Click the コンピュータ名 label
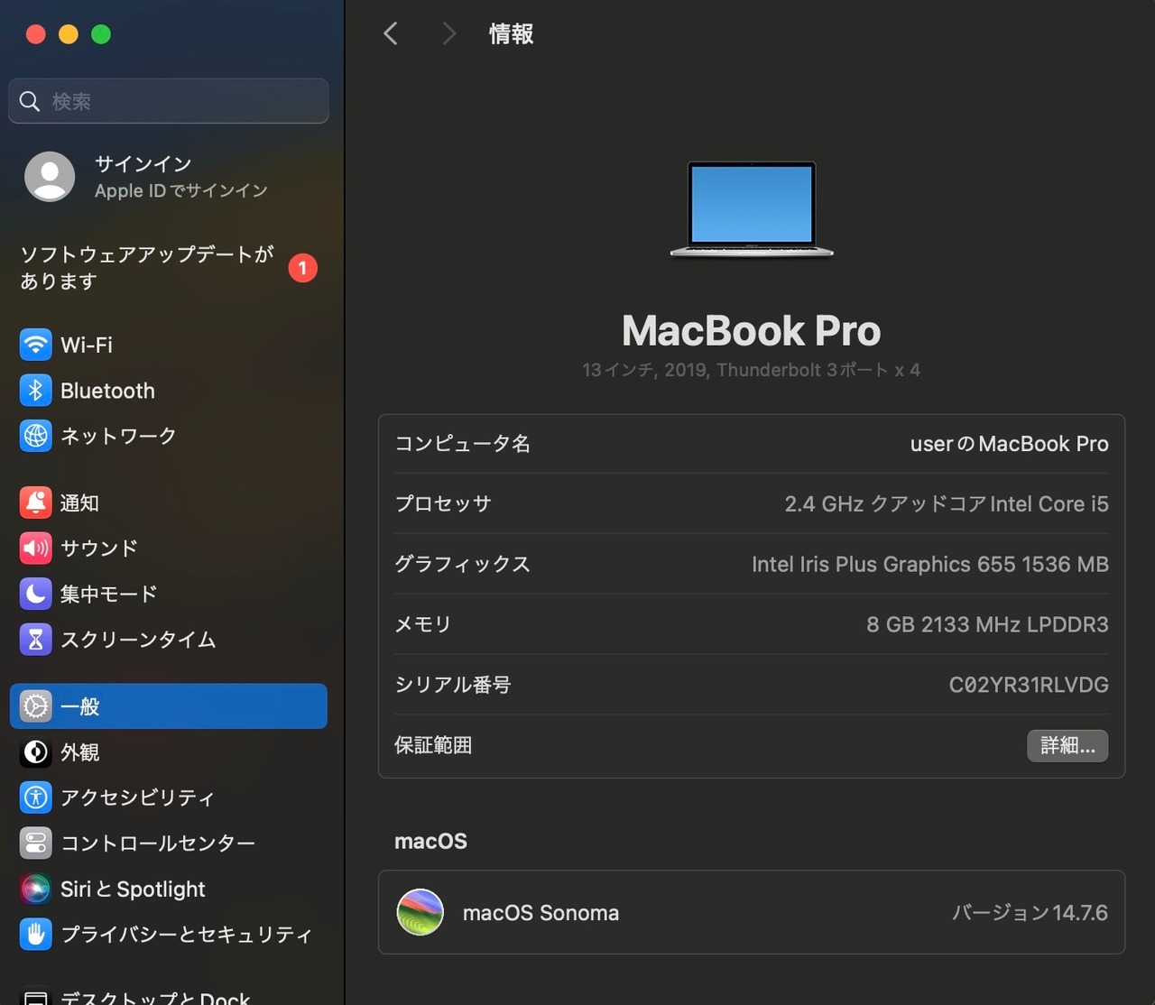Screen dimensions: 1155x1005 463,444
